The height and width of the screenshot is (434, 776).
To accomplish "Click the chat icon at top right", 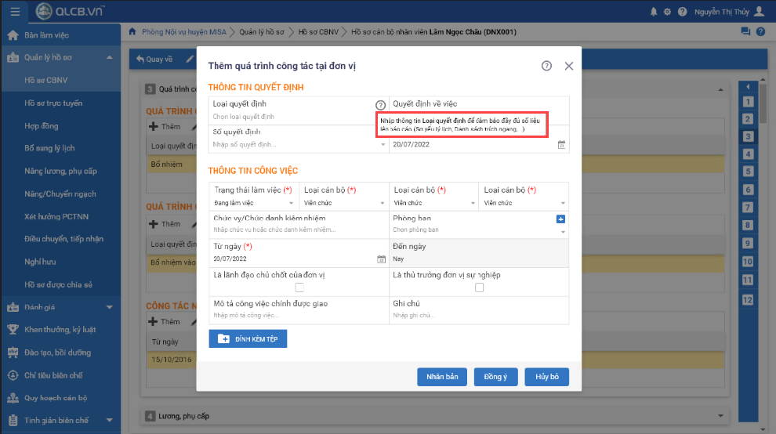I will [745, 32].
